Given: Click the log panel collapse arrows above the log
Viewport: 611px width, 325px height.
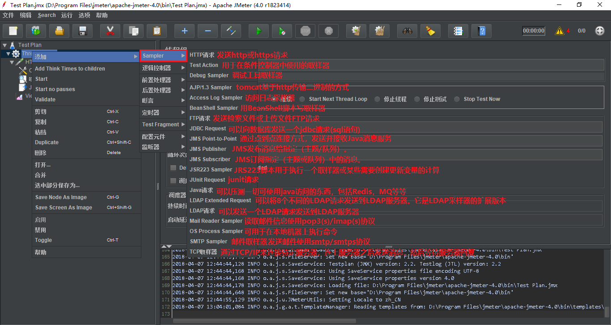Looking at the screenshot, I should pyautogui.click(x=166, y=246).
